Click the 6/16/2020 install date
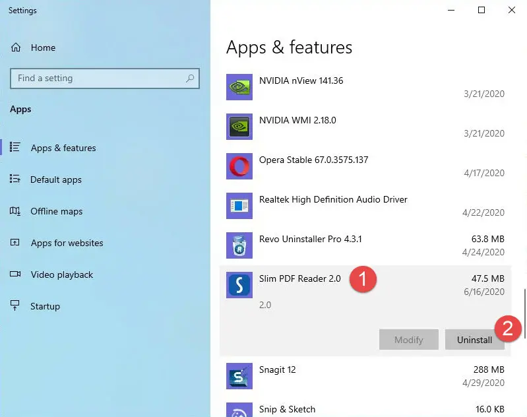This screenshot has height=417, width=527. (x=484, y=292)
